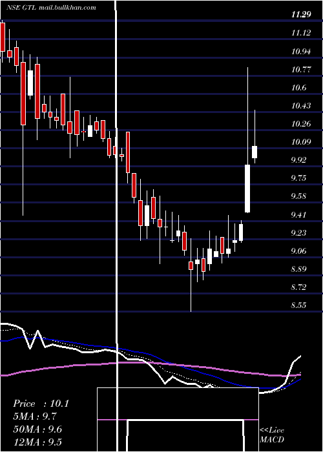The width and height of the screenshot is (323, 452).
Task: Click the Price : 10.1 readout
Action: coord(41,404)
